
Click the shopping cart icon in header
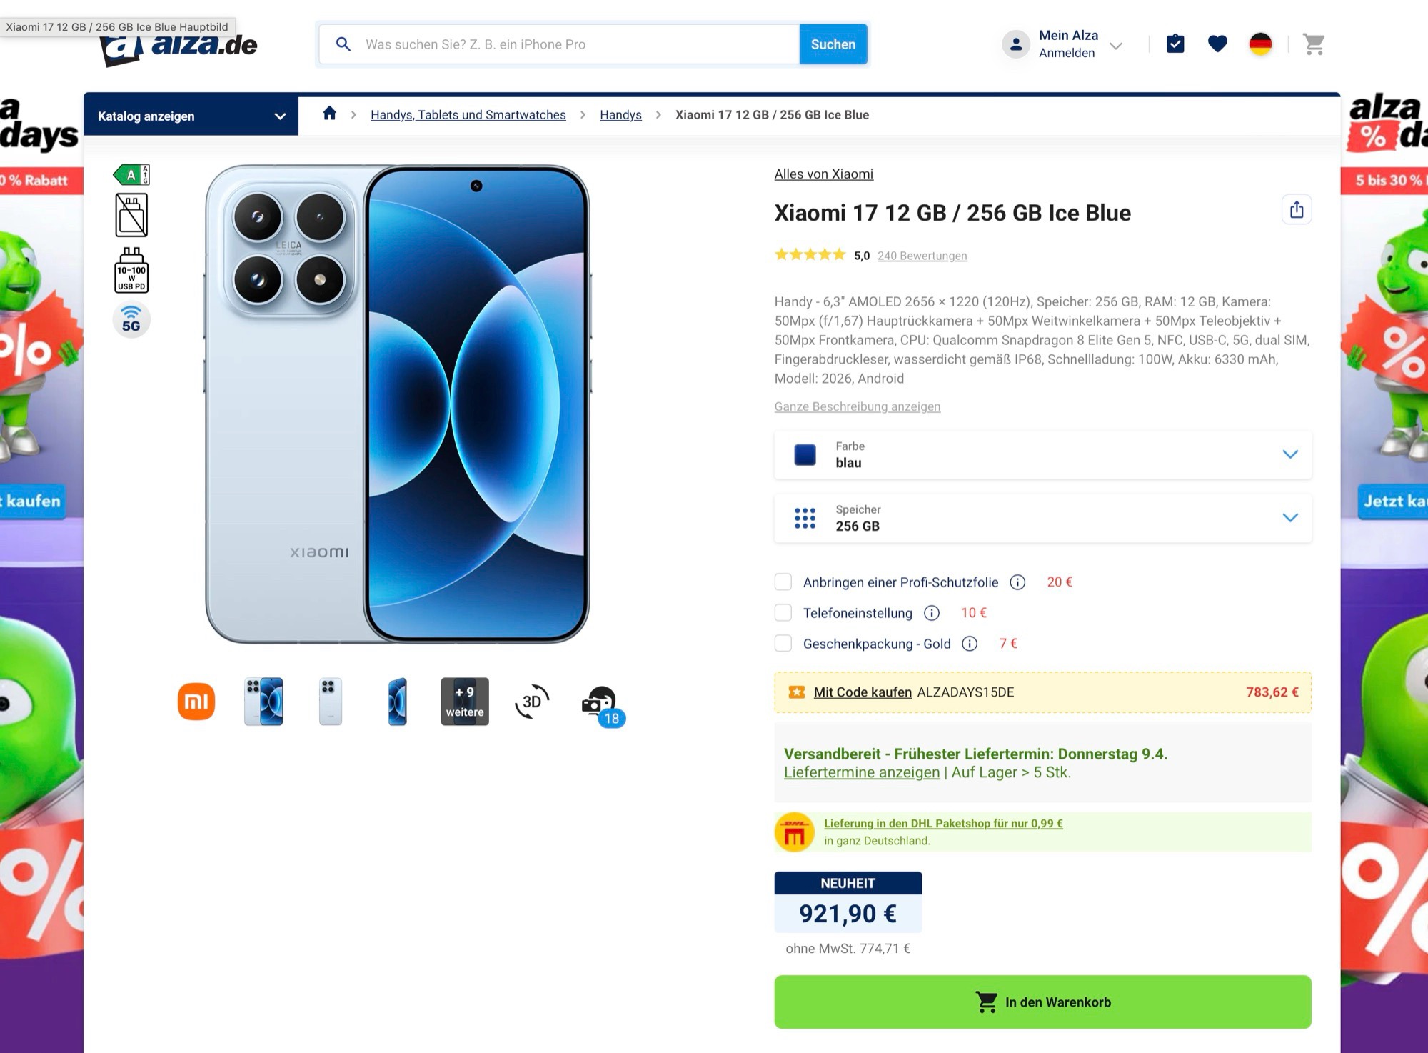(1314, 44)
